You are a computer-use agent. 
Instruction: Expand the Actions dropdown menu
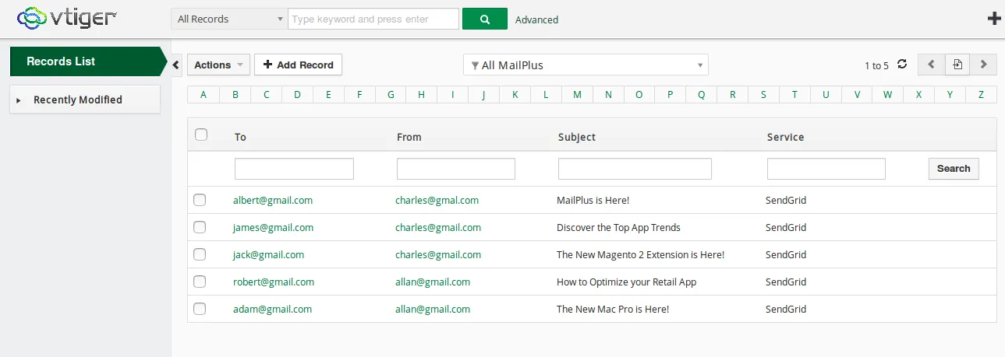click(x=218, y=65)
